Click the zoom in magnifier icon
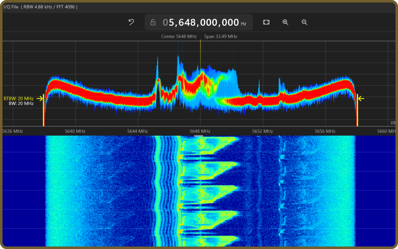398x249 pixels. click(x=285, y=22)
